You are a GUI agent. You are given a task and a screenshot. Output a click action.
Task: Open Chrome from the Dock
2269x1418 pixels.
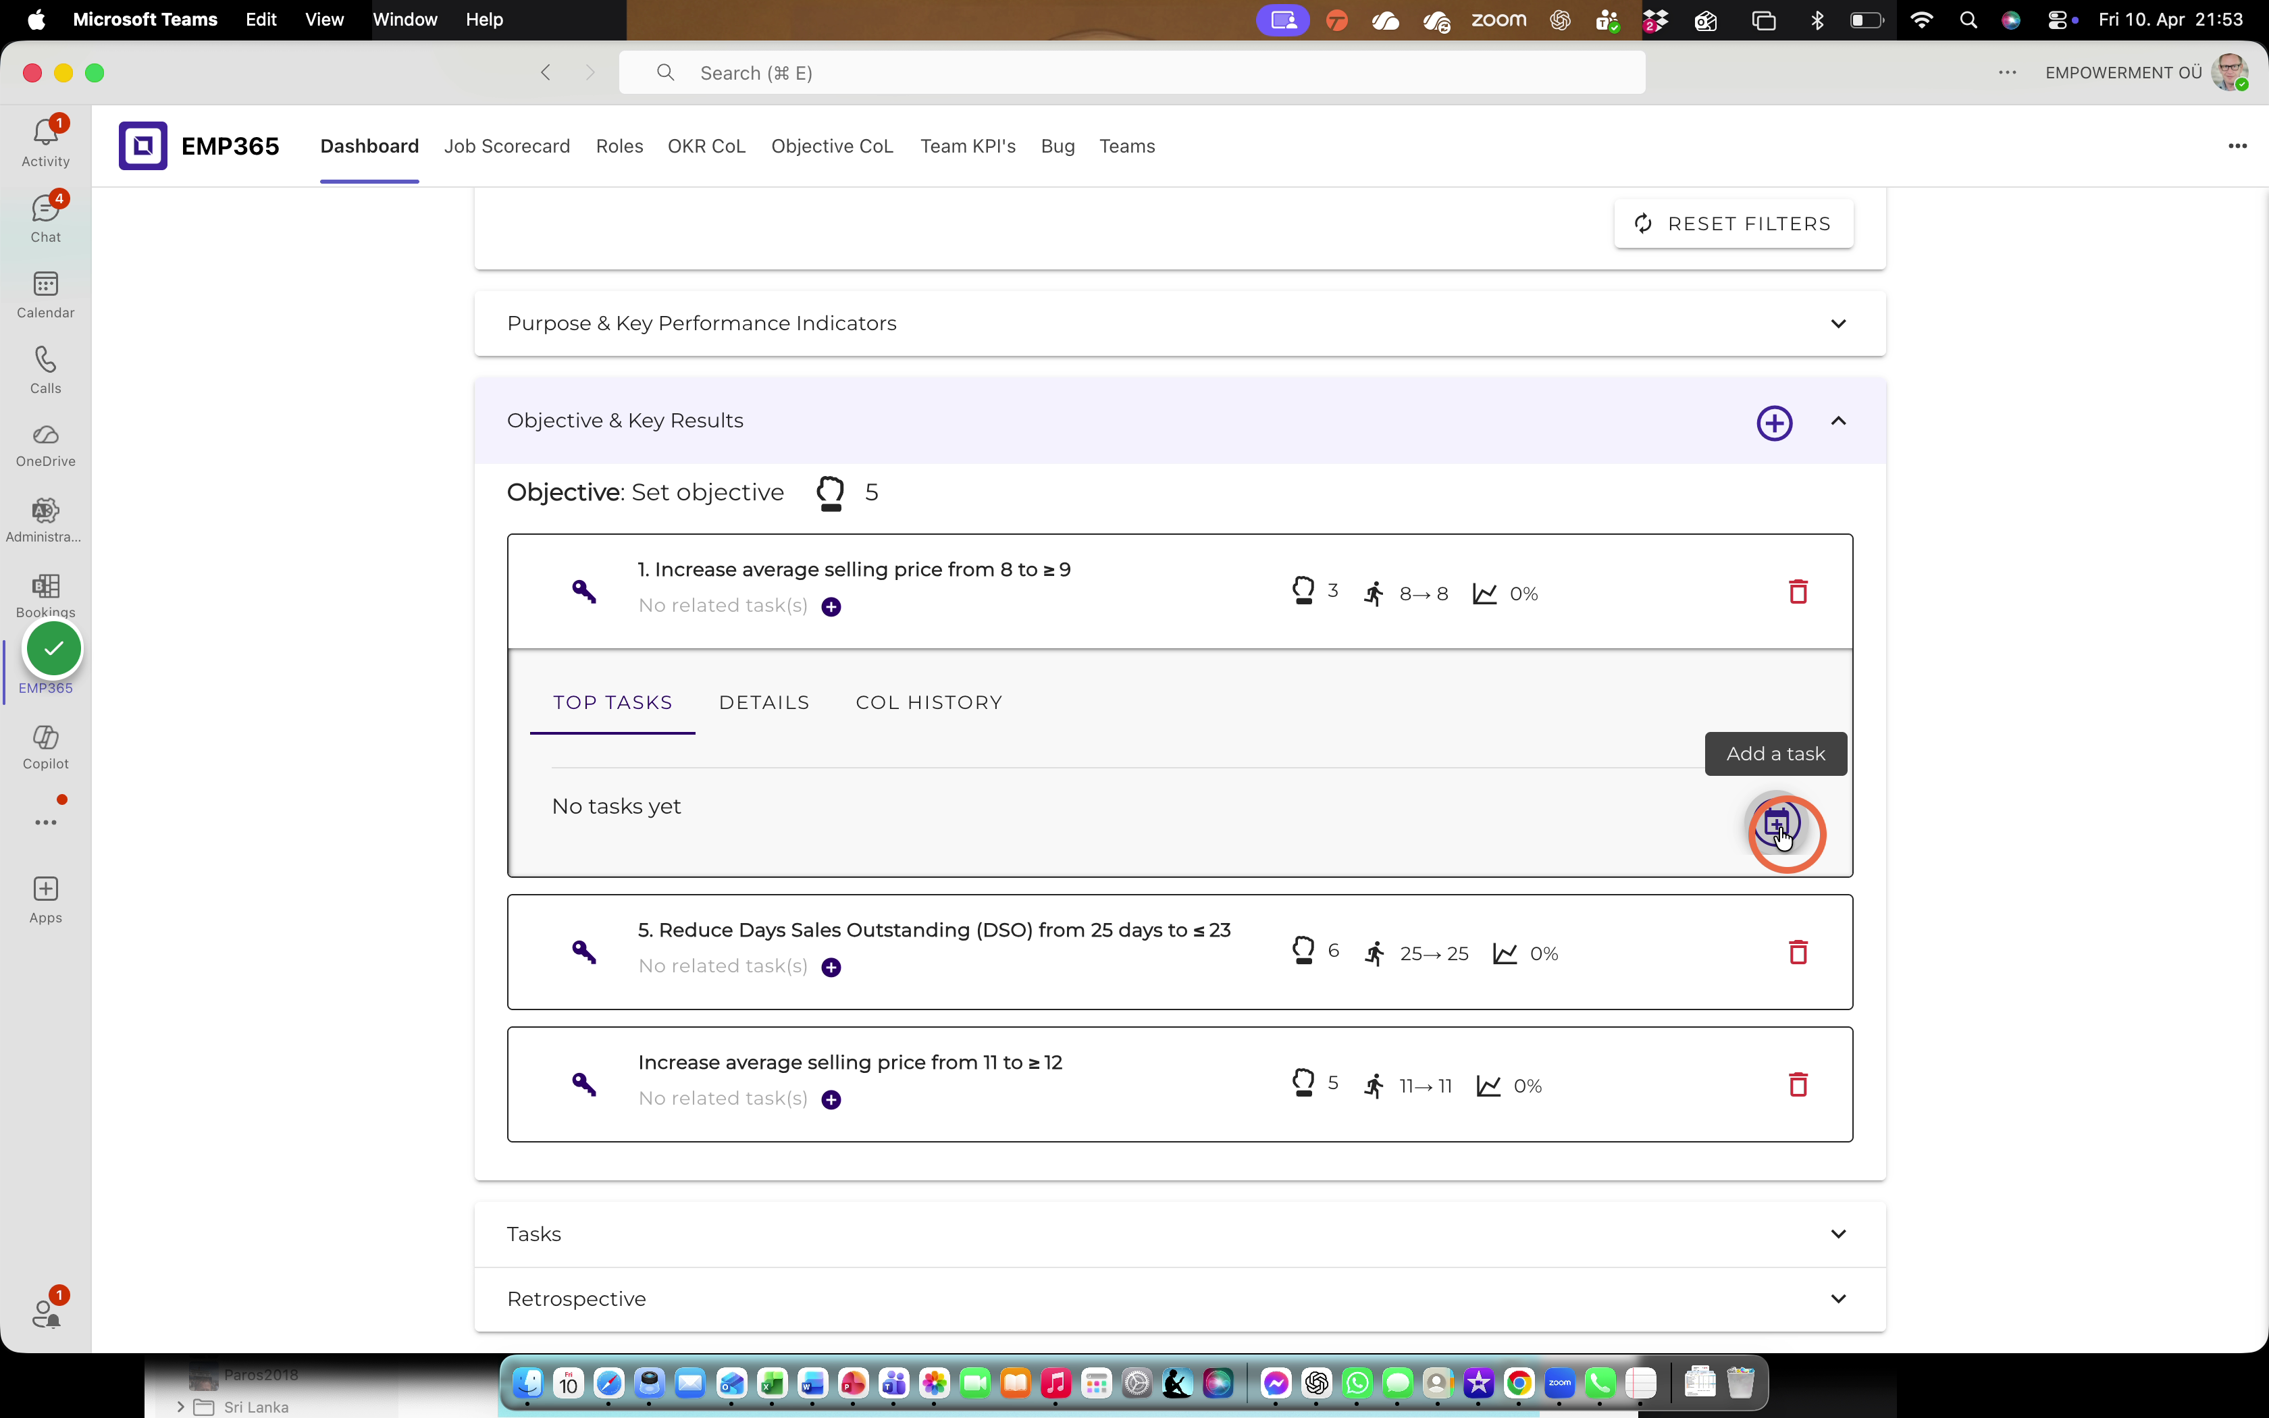tap(1519, 1382)
